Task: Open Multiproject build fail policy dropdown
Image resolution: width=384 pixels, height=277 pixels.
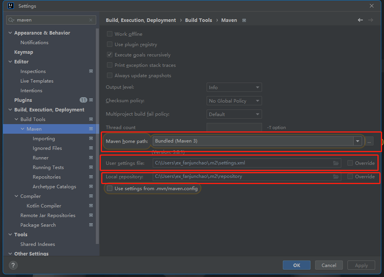Action: coord(234,114)
